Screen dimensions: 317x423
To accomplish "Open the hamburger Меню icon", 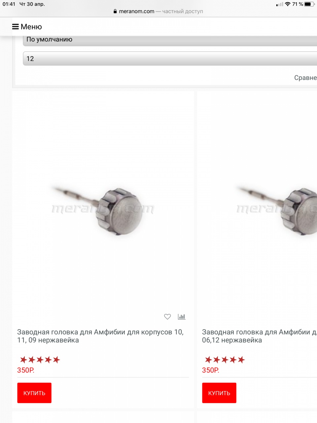I will coord(15,27).
